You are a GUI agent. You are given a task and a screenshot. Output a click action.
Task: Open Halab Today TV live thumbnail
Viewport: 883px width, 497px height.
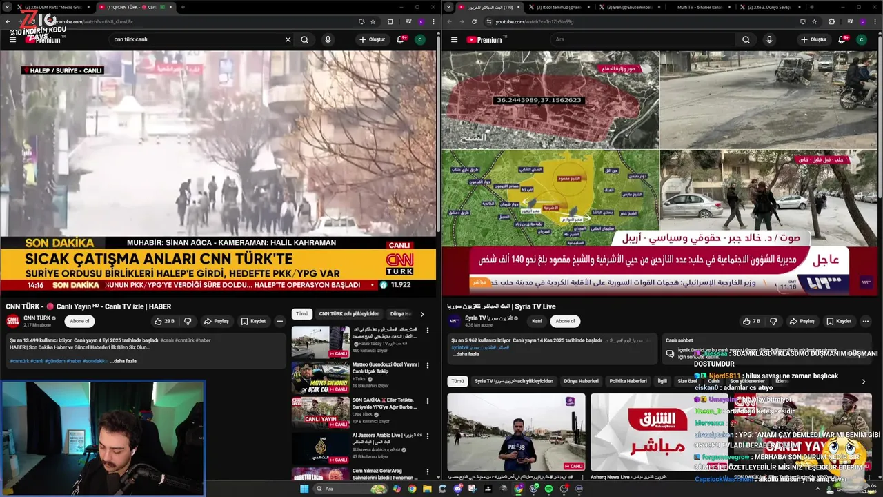click(x=320, y=342)
